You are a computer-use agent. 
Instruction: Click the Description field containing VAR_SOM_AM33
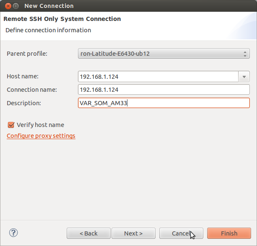pos(164,103)
